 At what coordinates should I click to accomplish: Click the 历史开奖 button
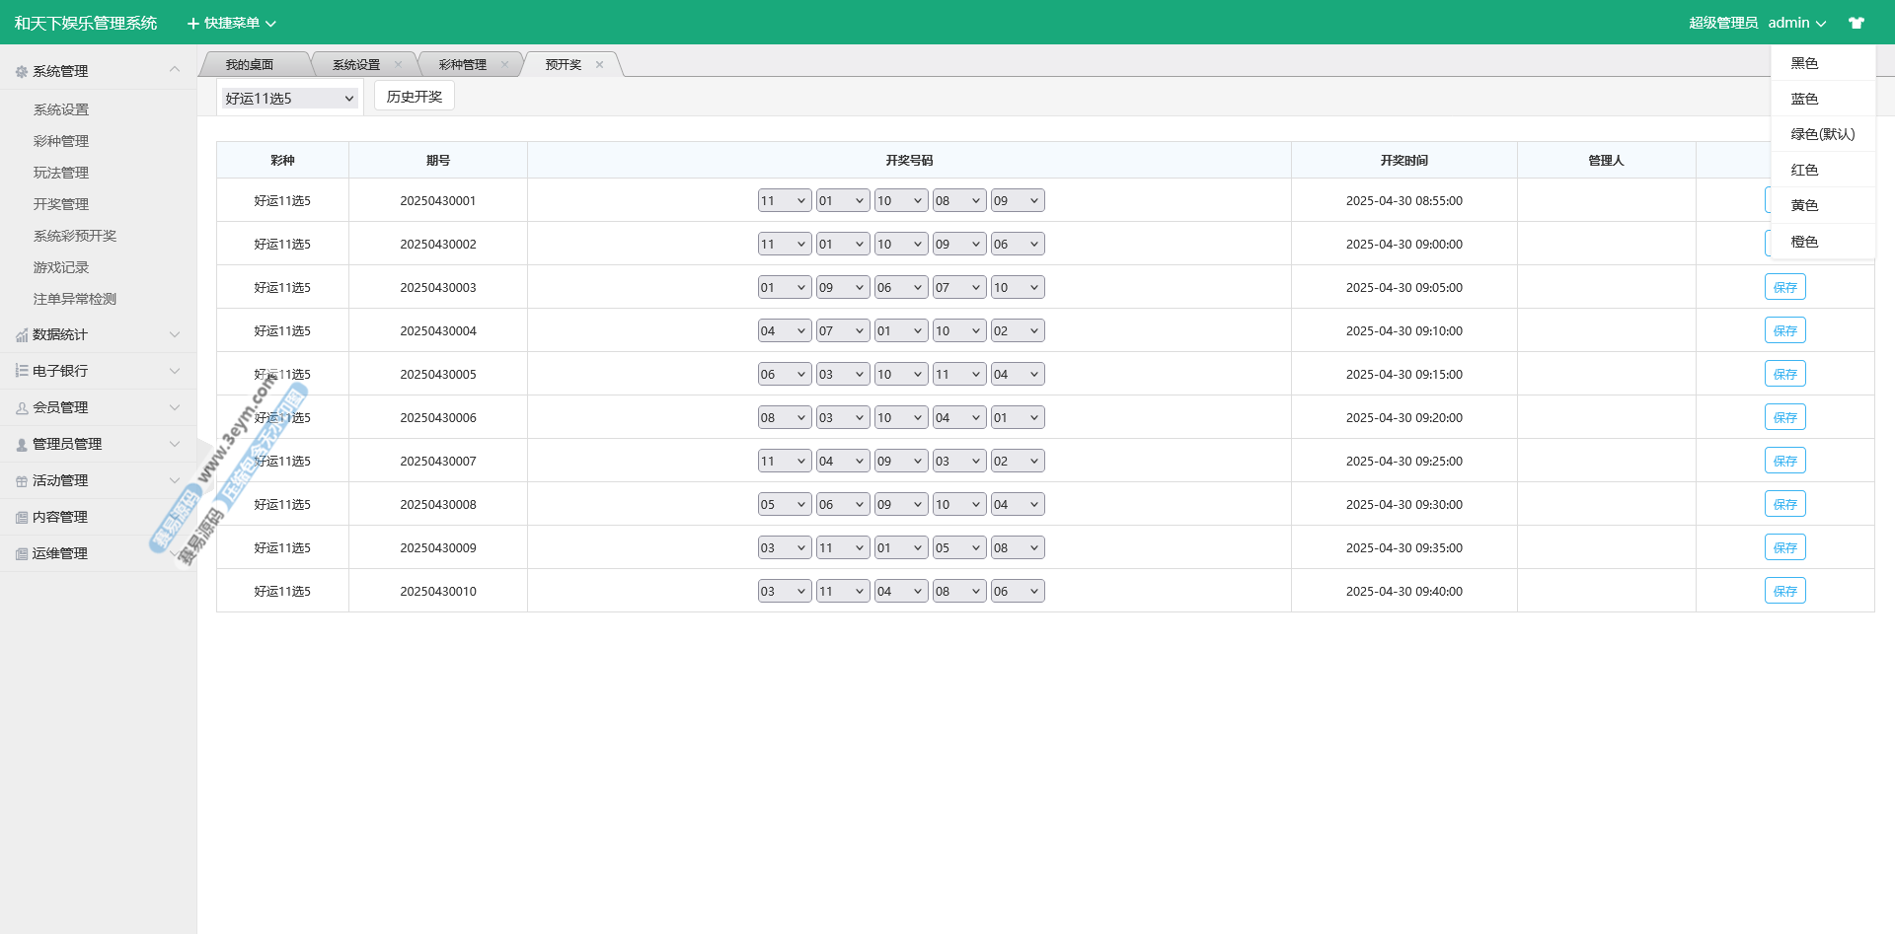click(x=415, y=97)
